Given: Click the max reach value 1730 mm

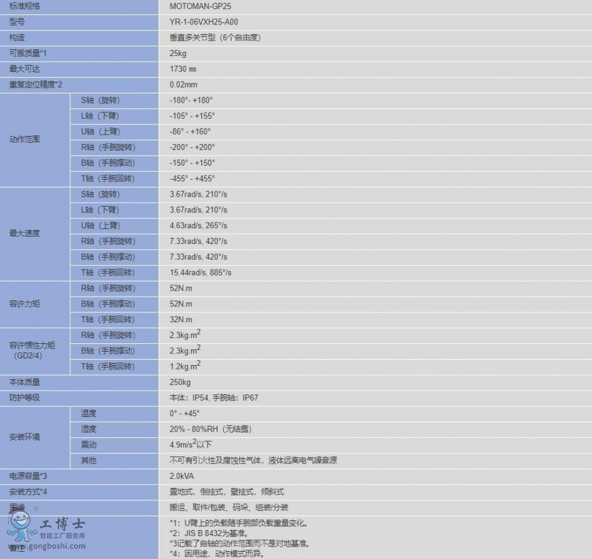Looking at the screenshot, I should coord(183,69).
